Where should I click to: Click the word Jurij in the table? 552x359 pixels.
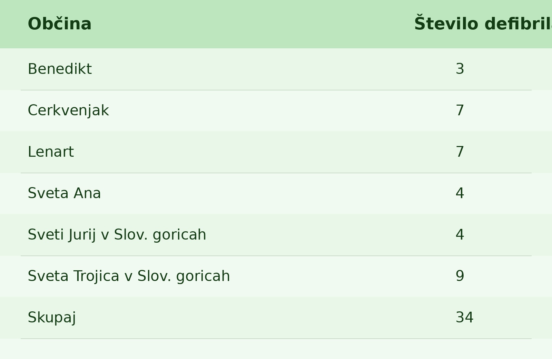82,235
